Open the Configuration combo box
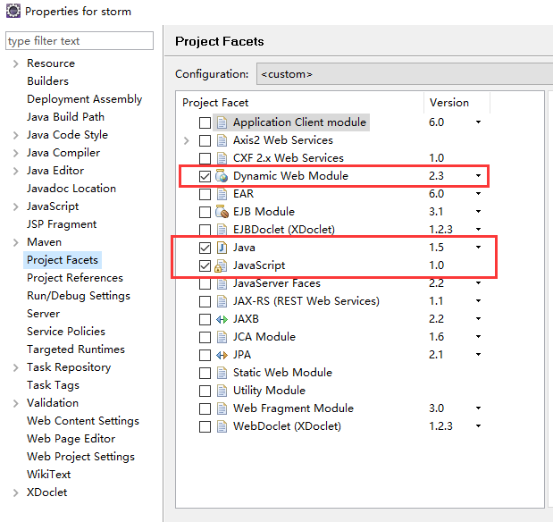This screenshot has width=553, height=522. coord(405,74)
